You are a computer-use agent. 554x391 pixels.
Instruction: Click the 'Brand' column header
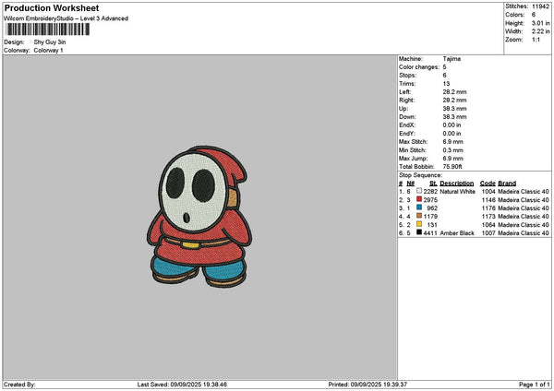click(507, 184)
